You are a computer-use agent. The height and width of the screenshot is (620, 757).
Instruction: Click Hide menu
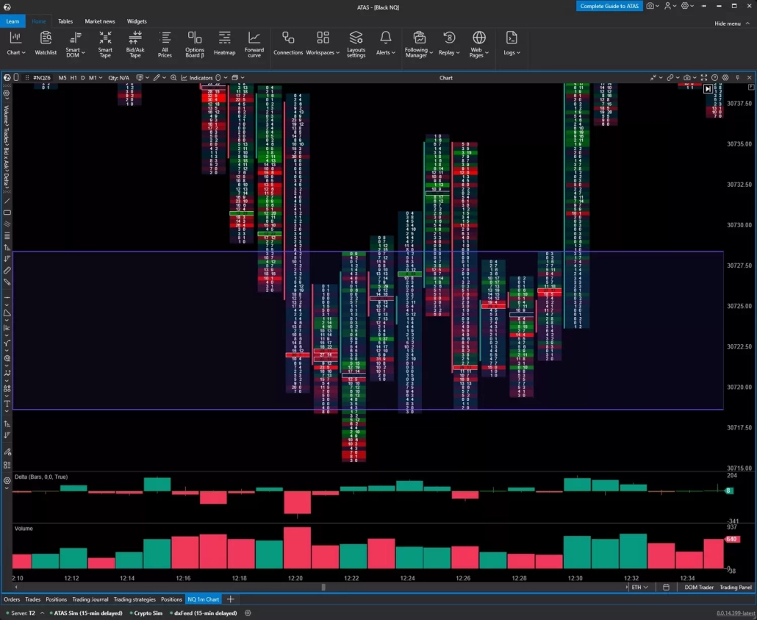tap(732, 24)
